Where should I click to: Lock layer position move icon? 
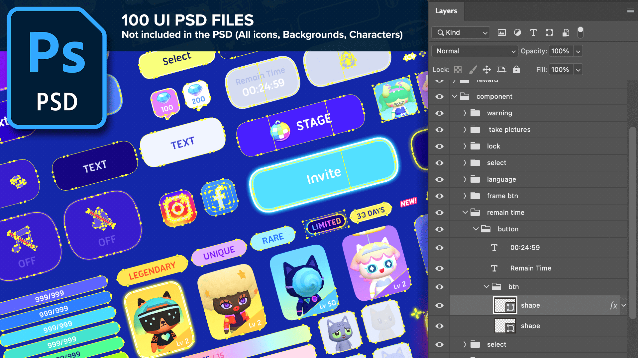(487, 70)
